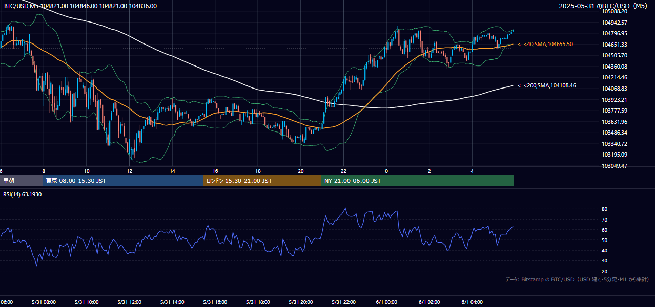Click the 6/1 00:00 date axis label

tap(386, 302)
